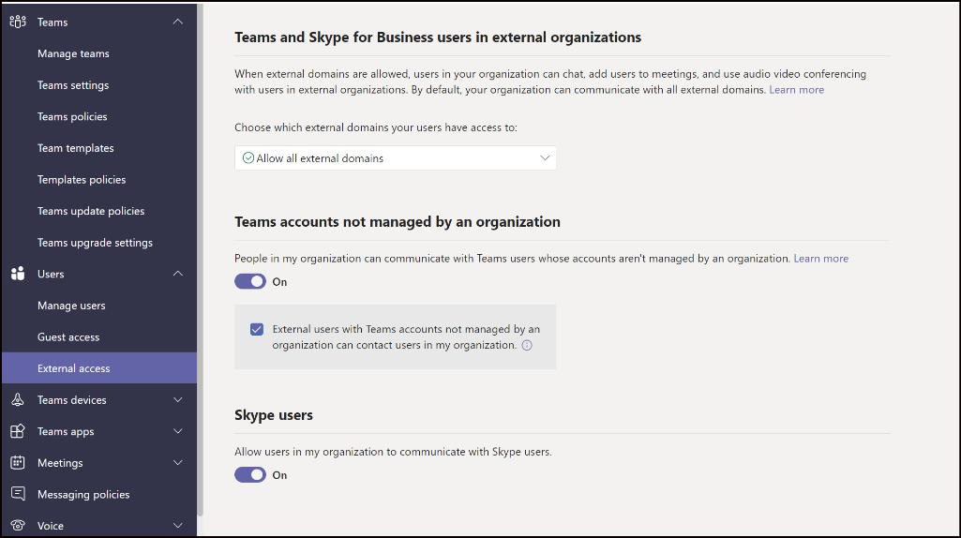Disable the Skype users toggle

tap(250, 475)
